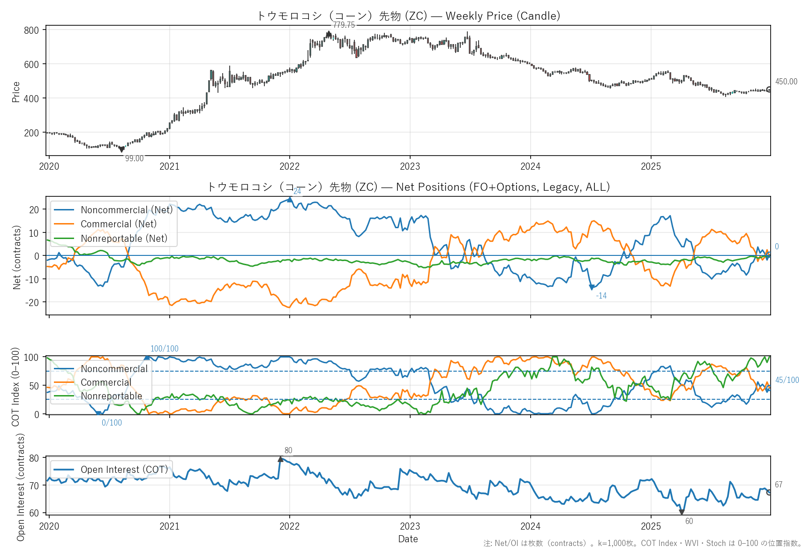Click the Date label below the bottom axis
The height and width of the screenshot is (553, 810).
(x=408, y=539)
